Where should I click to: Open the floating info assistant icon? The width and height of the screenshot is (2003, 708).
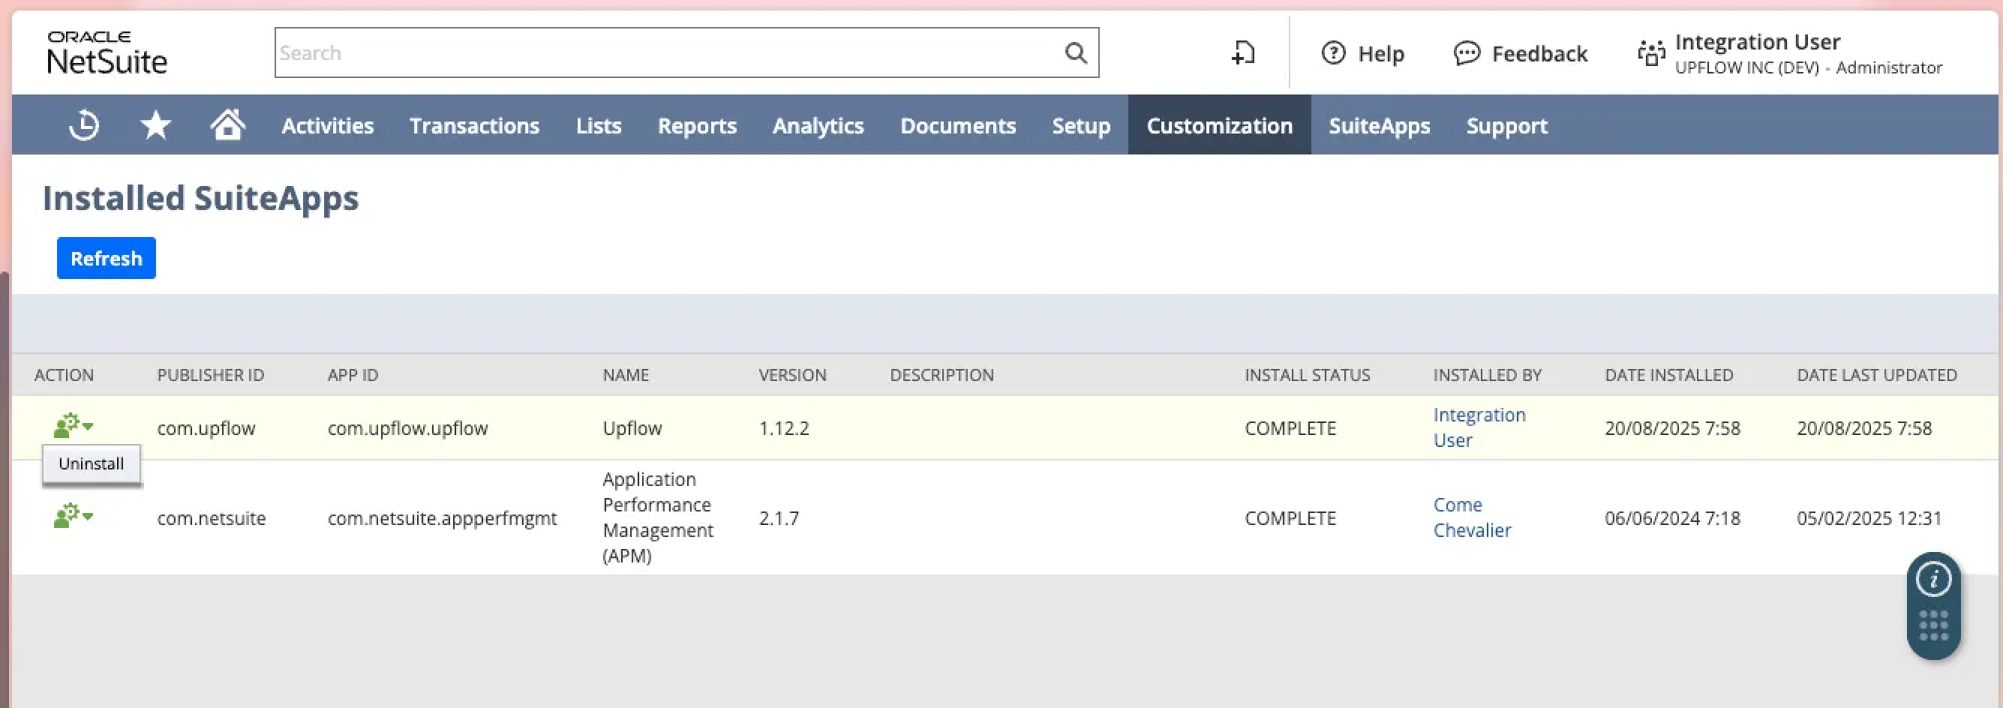tap(1933, 579)
